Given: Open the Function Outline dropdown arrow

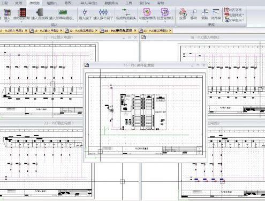Looking at the screenshot, I should point(147,21).
